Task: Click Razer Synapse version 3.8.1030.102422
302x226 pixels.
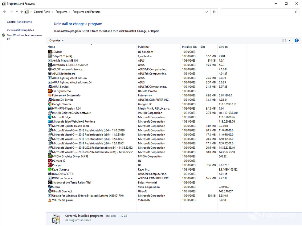Action: (x=228, y=170)
